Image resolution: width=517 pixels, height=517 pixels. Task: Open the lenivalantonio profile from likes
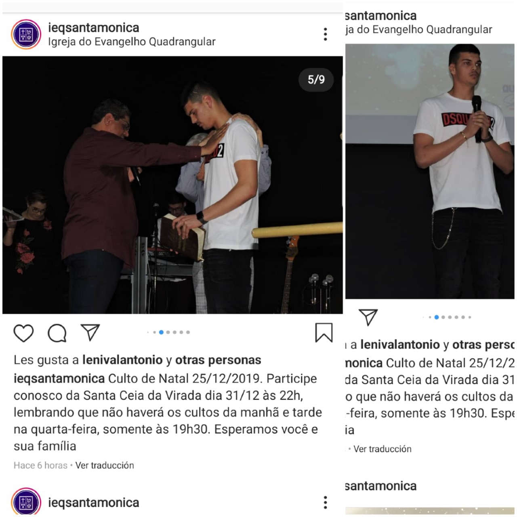(122, 360)
